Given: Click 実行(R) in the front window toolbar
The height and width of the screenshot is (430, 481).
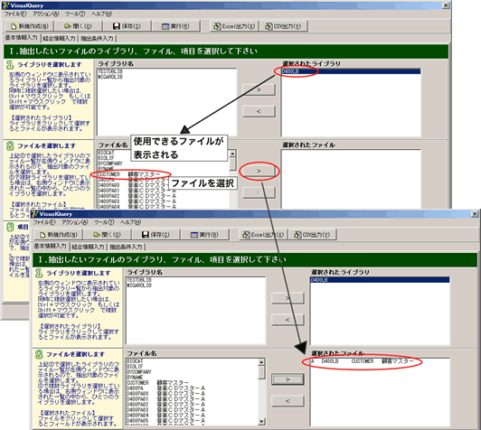Looking at the screenshot, I should click(204, 235).
